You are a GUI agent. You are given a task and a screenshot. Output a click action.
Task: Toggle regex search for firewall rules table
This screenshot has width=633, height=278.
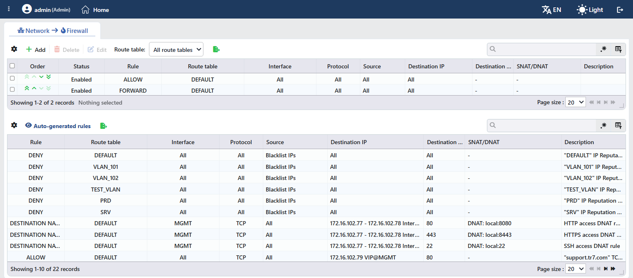[603, 49]
